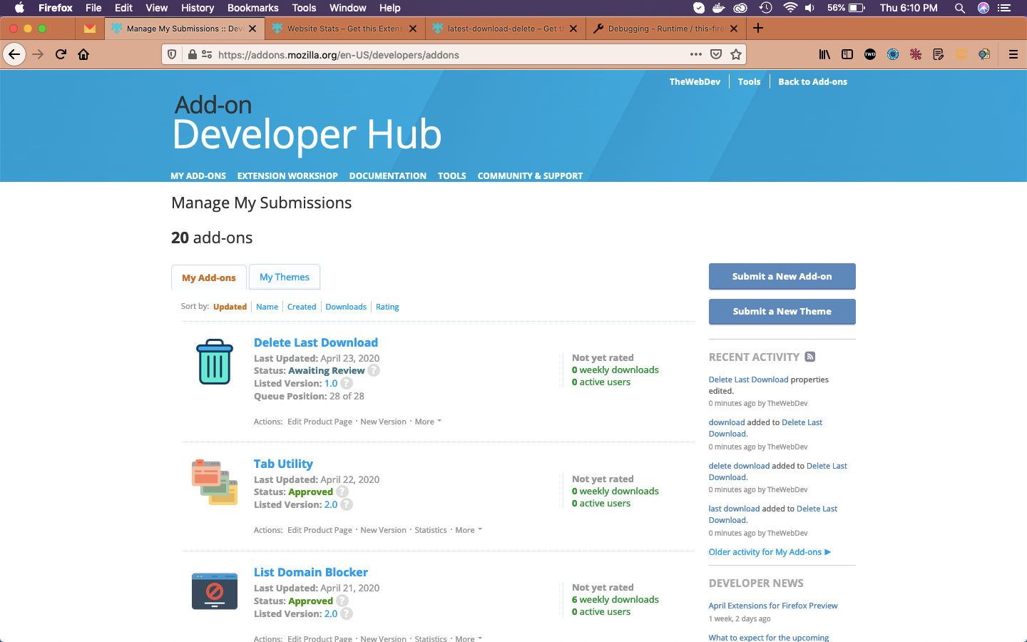Switch to Website Stats browser tab
1027x642 pixels.
click(345, 29)
